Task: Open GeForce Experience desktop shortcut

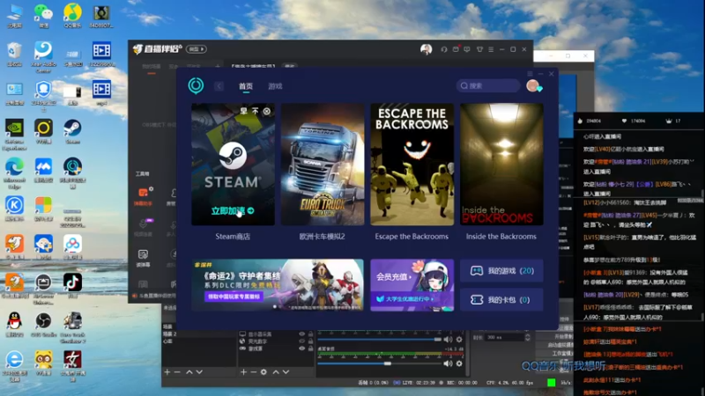Action: click(x=14, y=136)
